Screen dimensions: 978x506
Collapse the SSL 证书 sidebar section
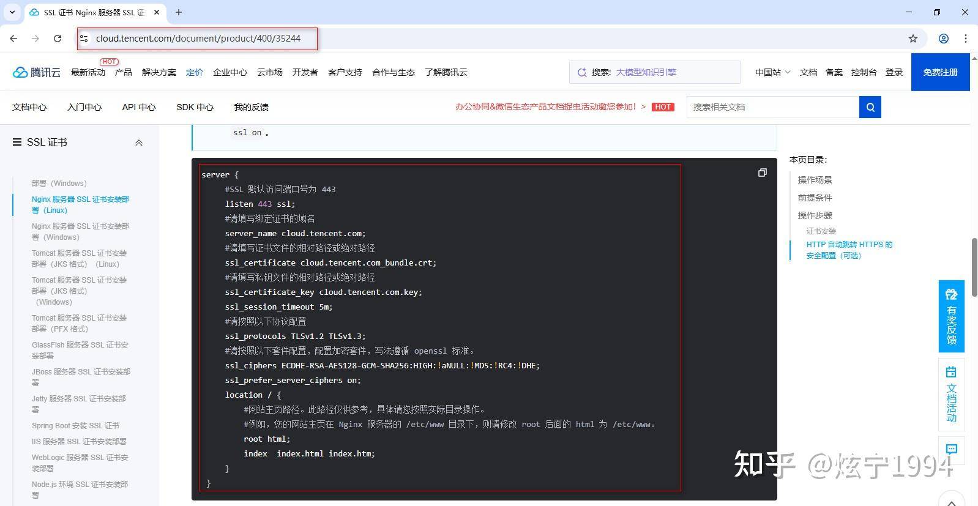tap(139, 143)
